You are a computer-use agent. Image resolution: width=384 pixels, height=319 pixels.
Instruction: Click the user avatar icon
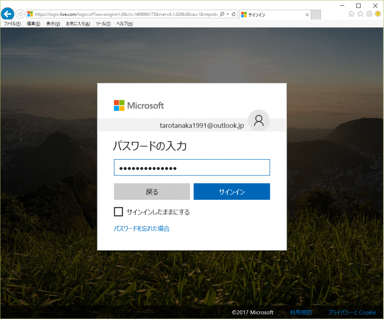pos(259,121)
